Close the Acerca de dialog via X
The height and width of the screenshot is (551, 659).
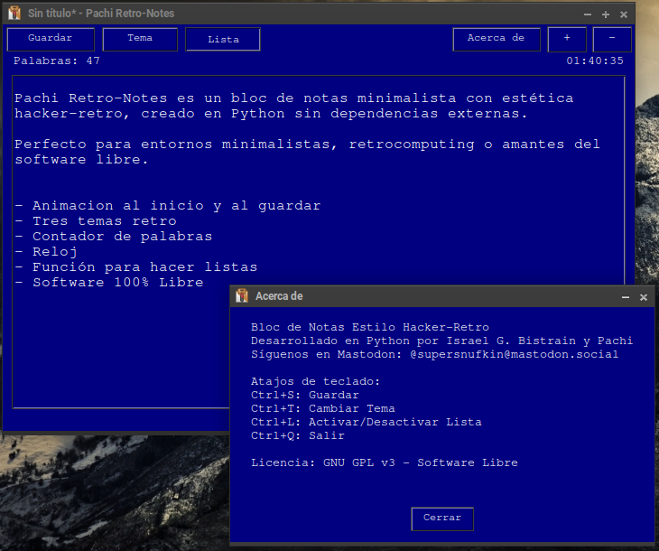[644, 297]
